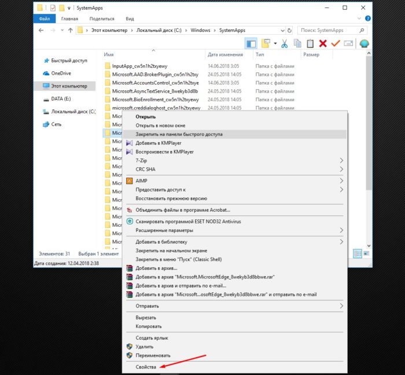405x375 pixels.
Task: Click the search magnifier icon
Action: pyautogui.click(x=362, y=31)
